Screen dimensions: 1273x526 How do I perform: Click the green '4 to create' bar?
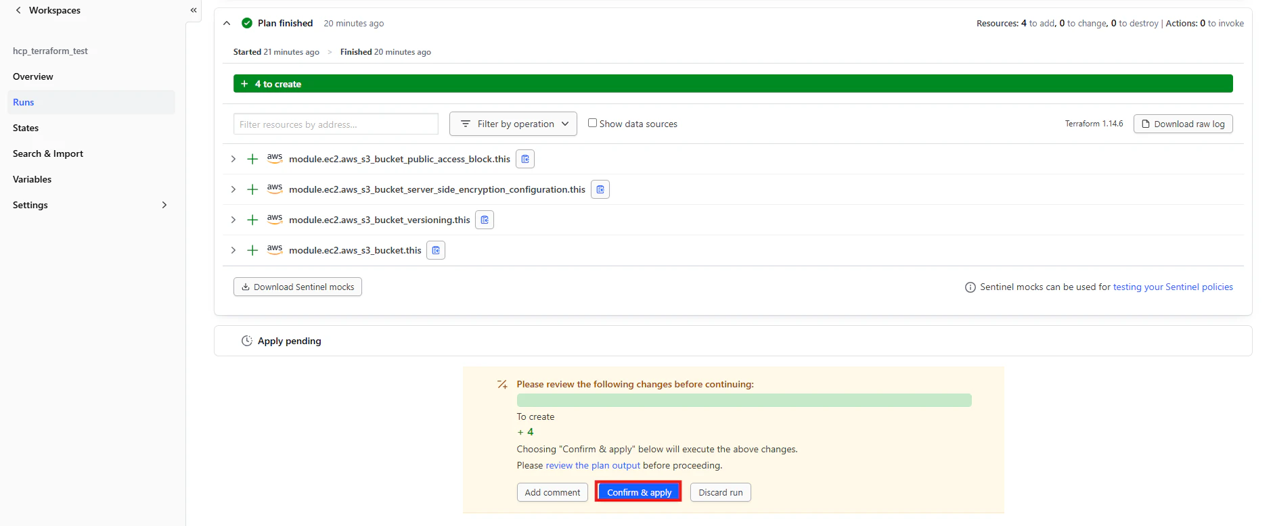[x=733, y=84]
